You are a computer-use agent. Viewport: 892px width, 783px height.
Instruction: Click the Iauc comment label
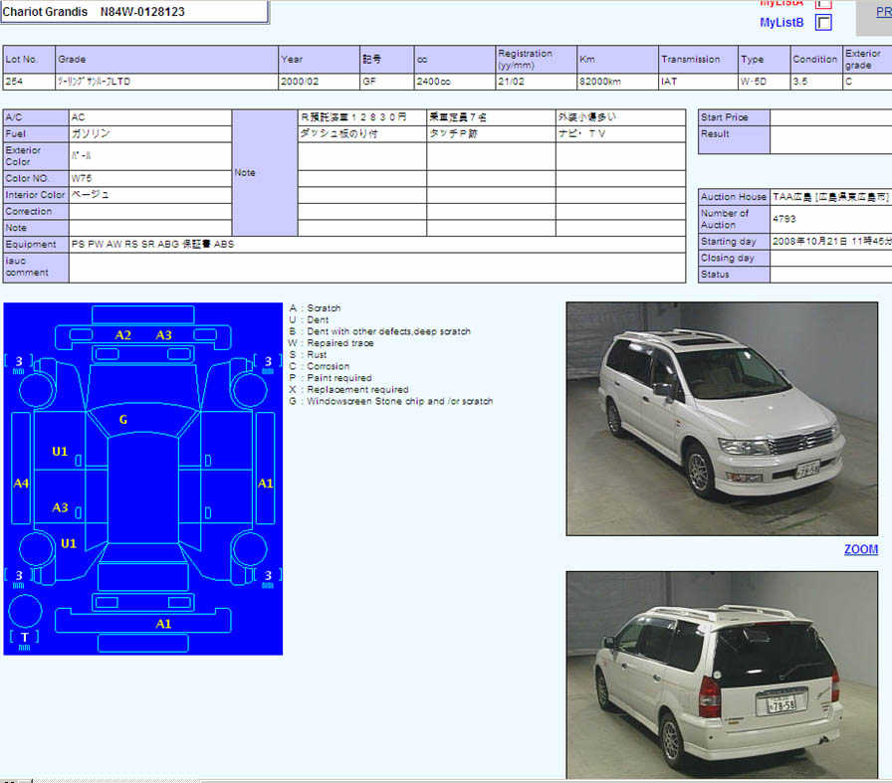[x=27, y=267]
